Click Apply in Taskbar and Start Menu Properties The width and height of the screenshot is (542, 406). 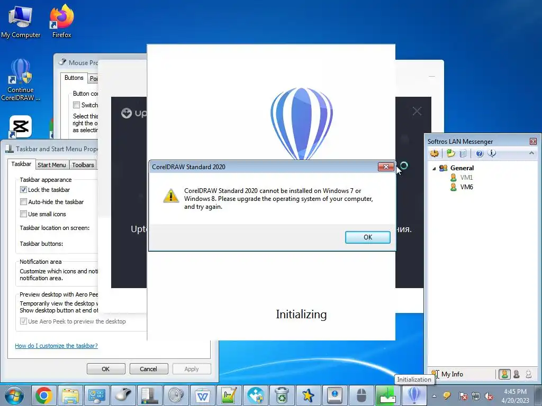[192, 368]
